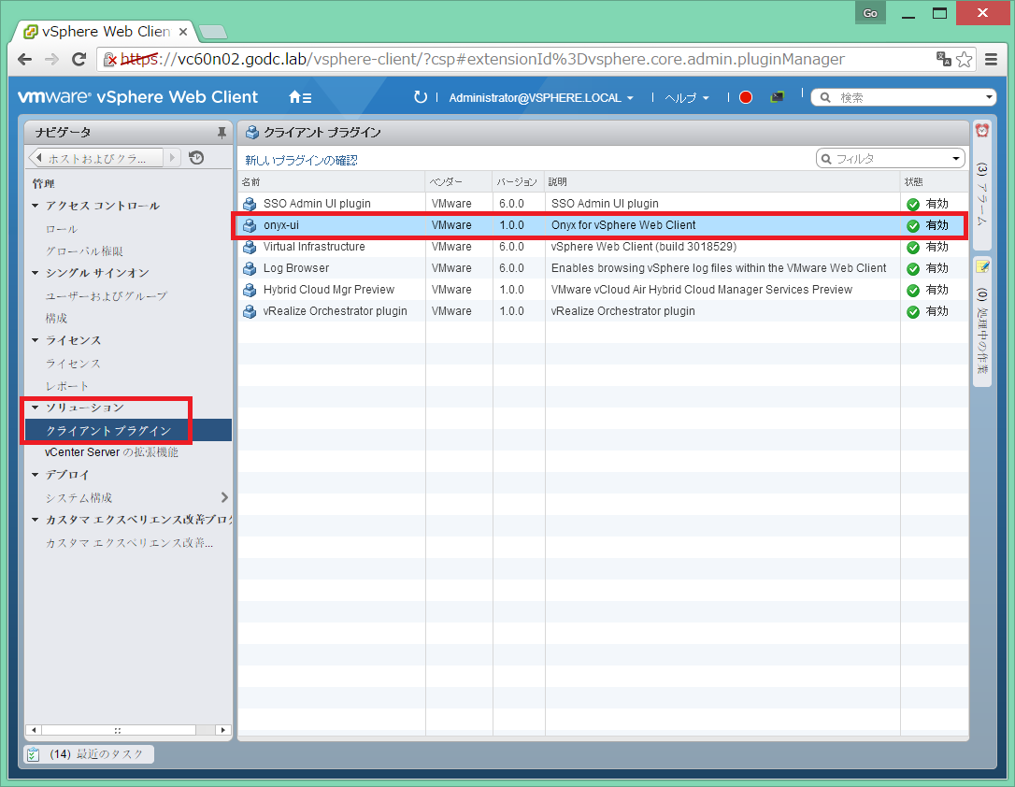Pin the Navigator panel
Image resolution: width=1015 pixels, height=787 pixels.
pyautogui.click(x=222, y=133)
